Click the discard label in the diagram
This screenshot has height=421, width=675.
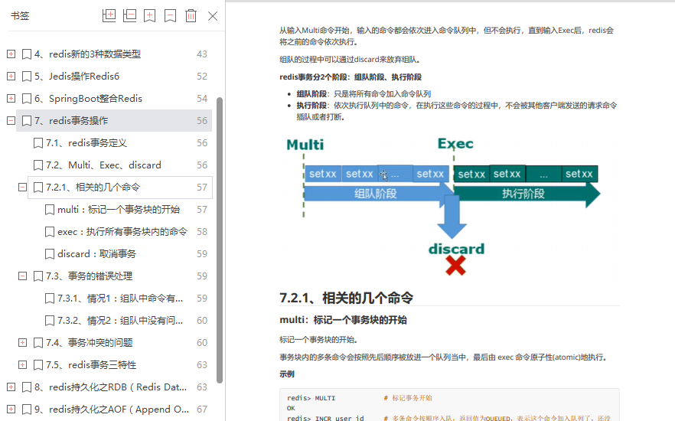point(456,249)
